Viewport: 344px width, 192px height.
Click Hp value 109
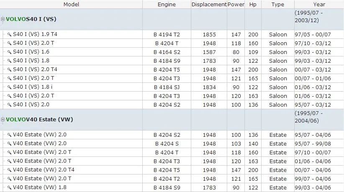point(253,52)
